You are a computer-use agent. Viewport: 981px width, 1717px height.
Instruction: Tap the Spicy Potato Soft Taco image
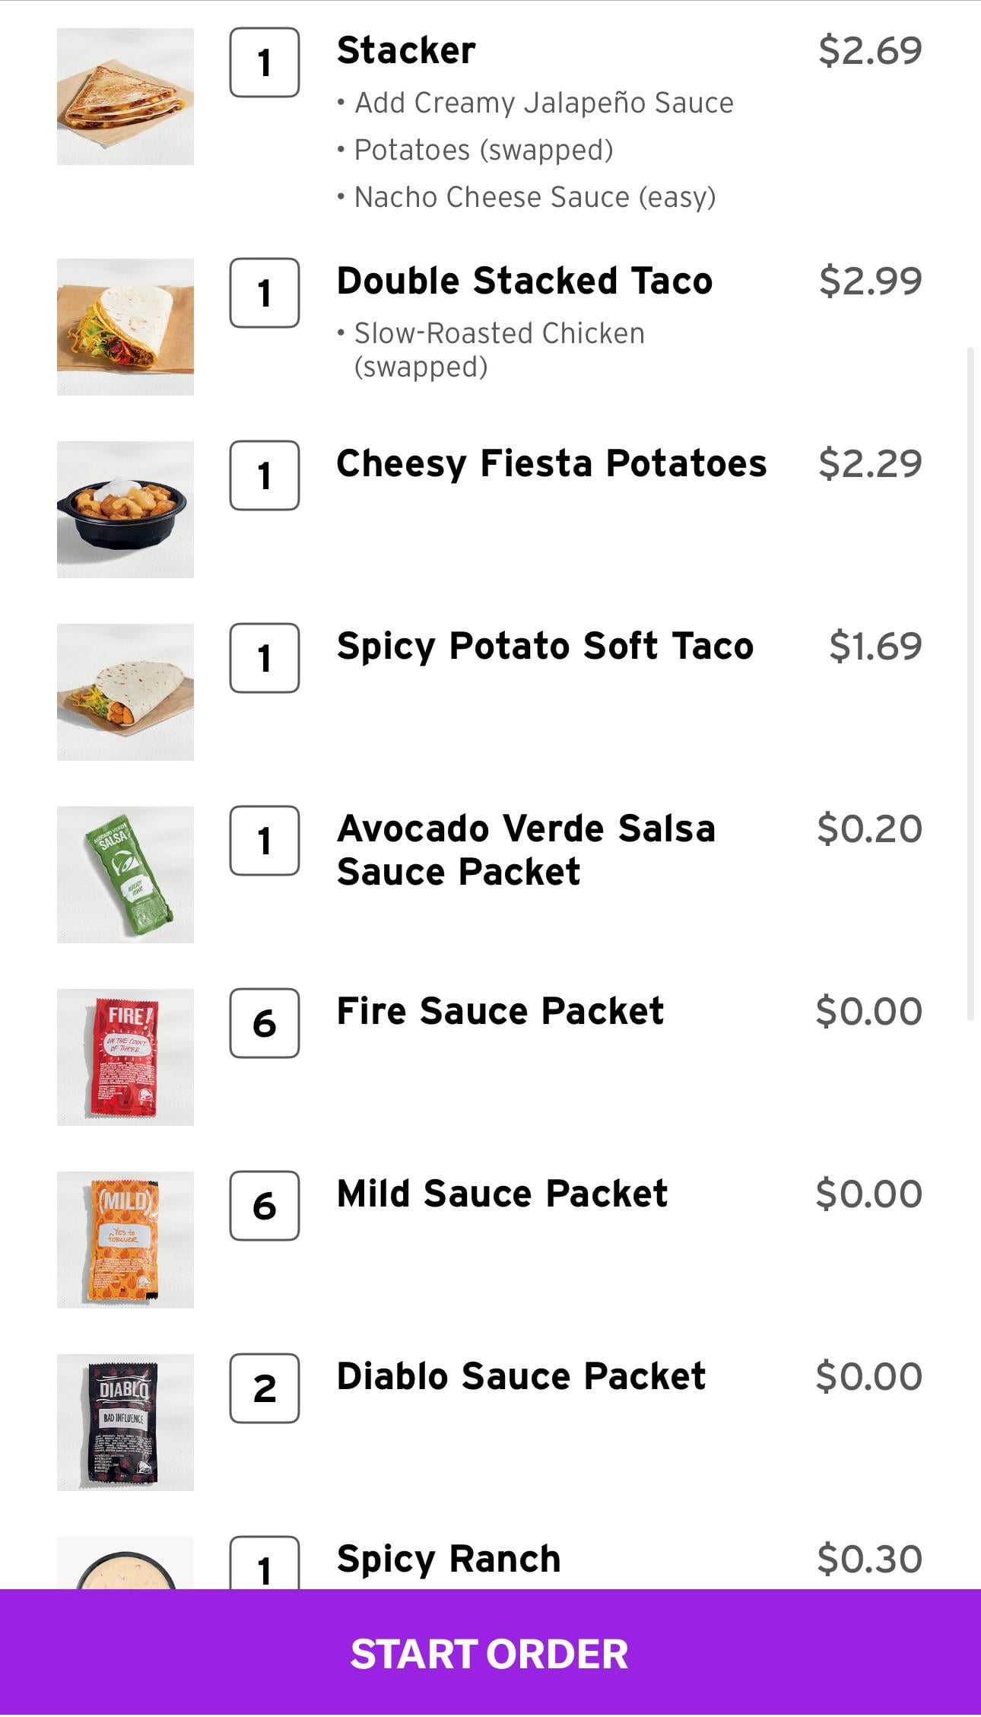125,692
